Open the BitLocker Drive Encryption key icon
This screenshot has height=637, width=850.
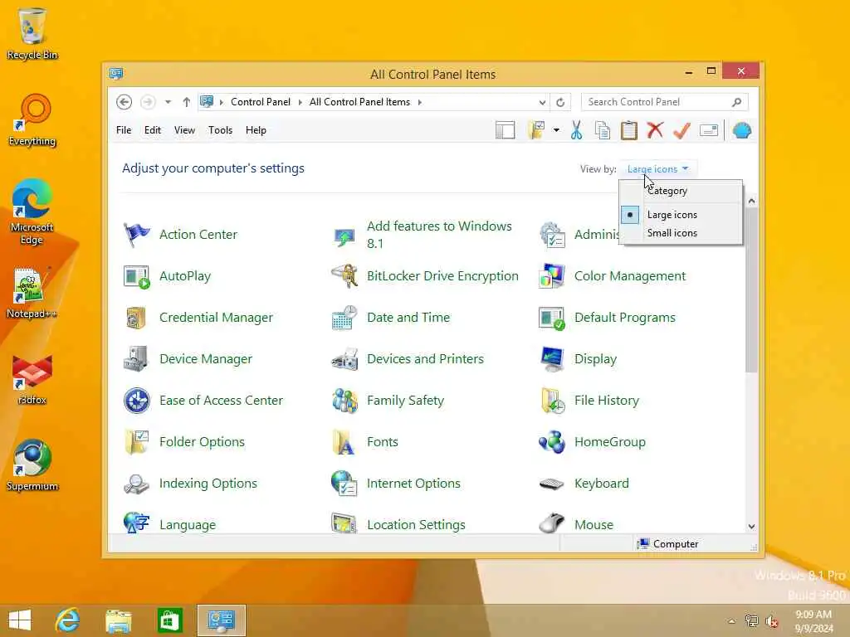(x=344, y=276)
